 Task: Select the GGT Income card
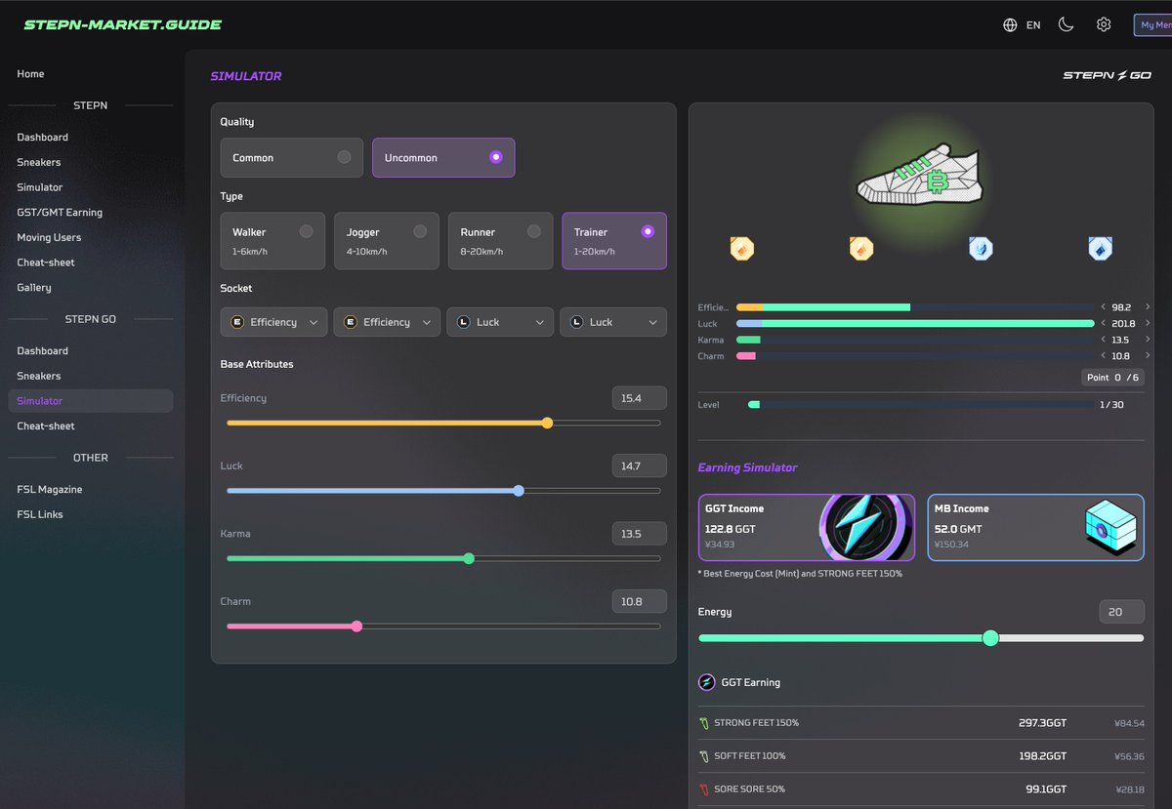pyautogui.click(x=807, y=528)
